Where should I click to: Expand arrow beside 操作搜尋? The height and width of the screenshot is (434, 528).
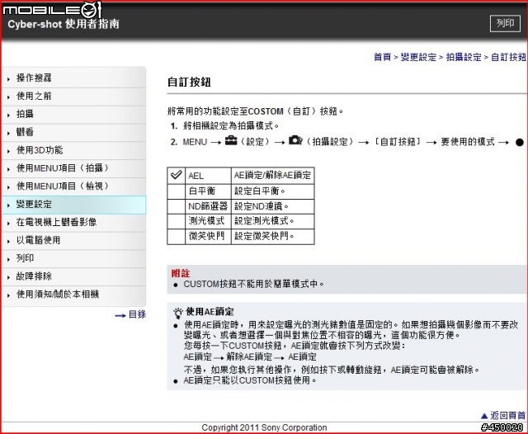click(9, 79)
